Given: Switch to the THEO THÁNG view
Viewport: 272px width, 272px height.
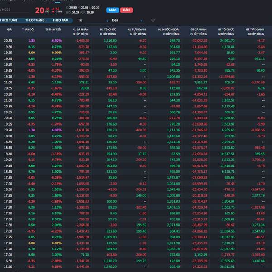Looking at the screenshot, I should (x=35, y=20).
